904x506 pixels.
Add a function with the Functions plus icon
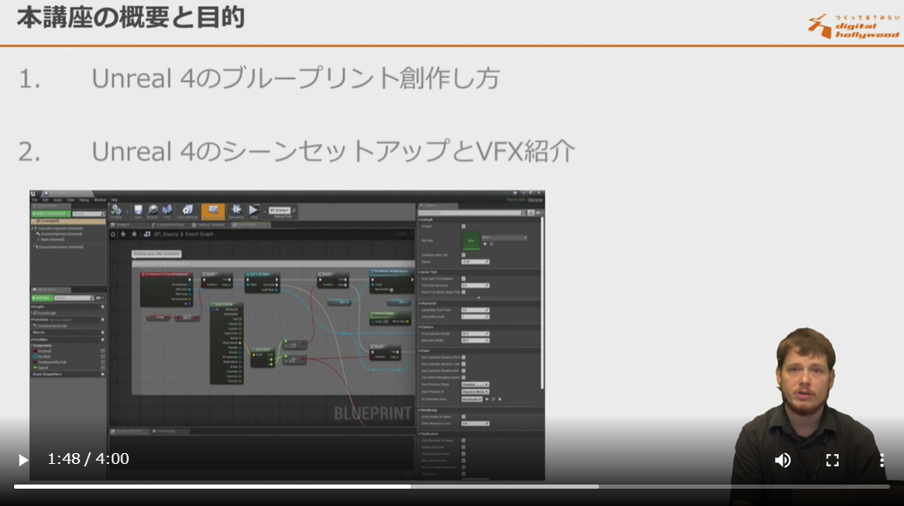(102, 319)
